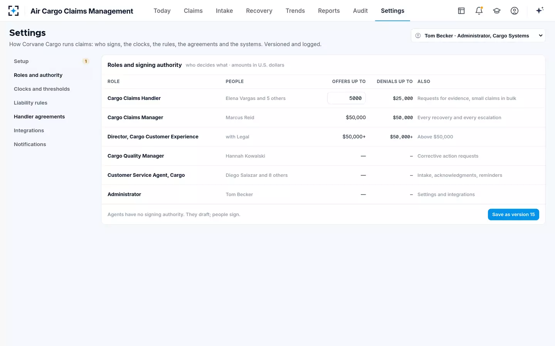Viewport: 555px width, 346px height.
Task: Click 'Hannah Kowalski' in the People column
Action: (x=246, y=156)
